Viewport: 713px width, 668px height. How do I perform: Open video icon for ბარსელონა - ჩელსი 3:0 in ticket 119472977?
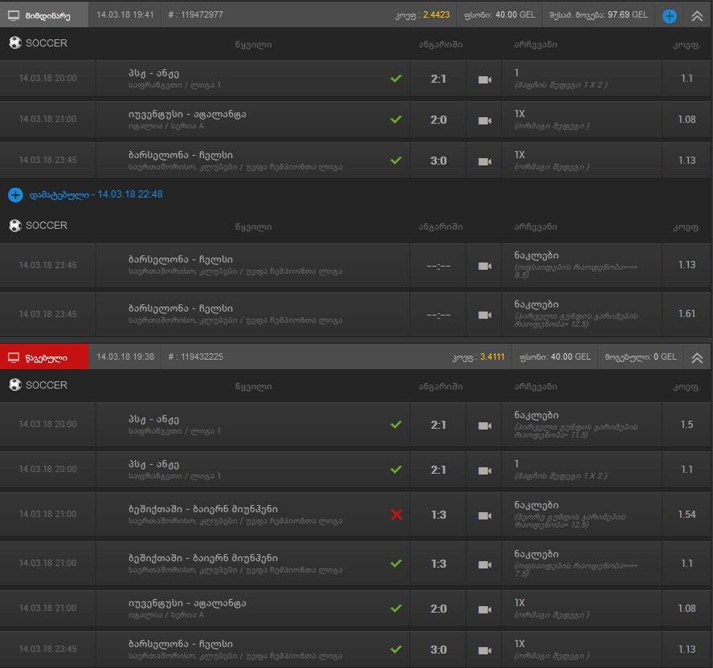click(485, 161)
